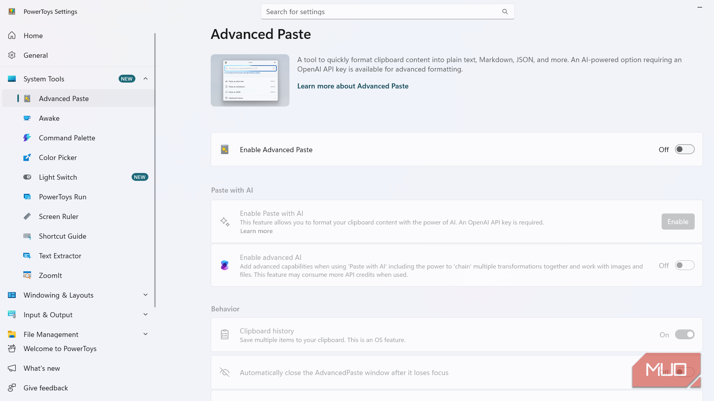
Task: Minimize the PowerToys Settings window
Action: [x=700, y=7]
